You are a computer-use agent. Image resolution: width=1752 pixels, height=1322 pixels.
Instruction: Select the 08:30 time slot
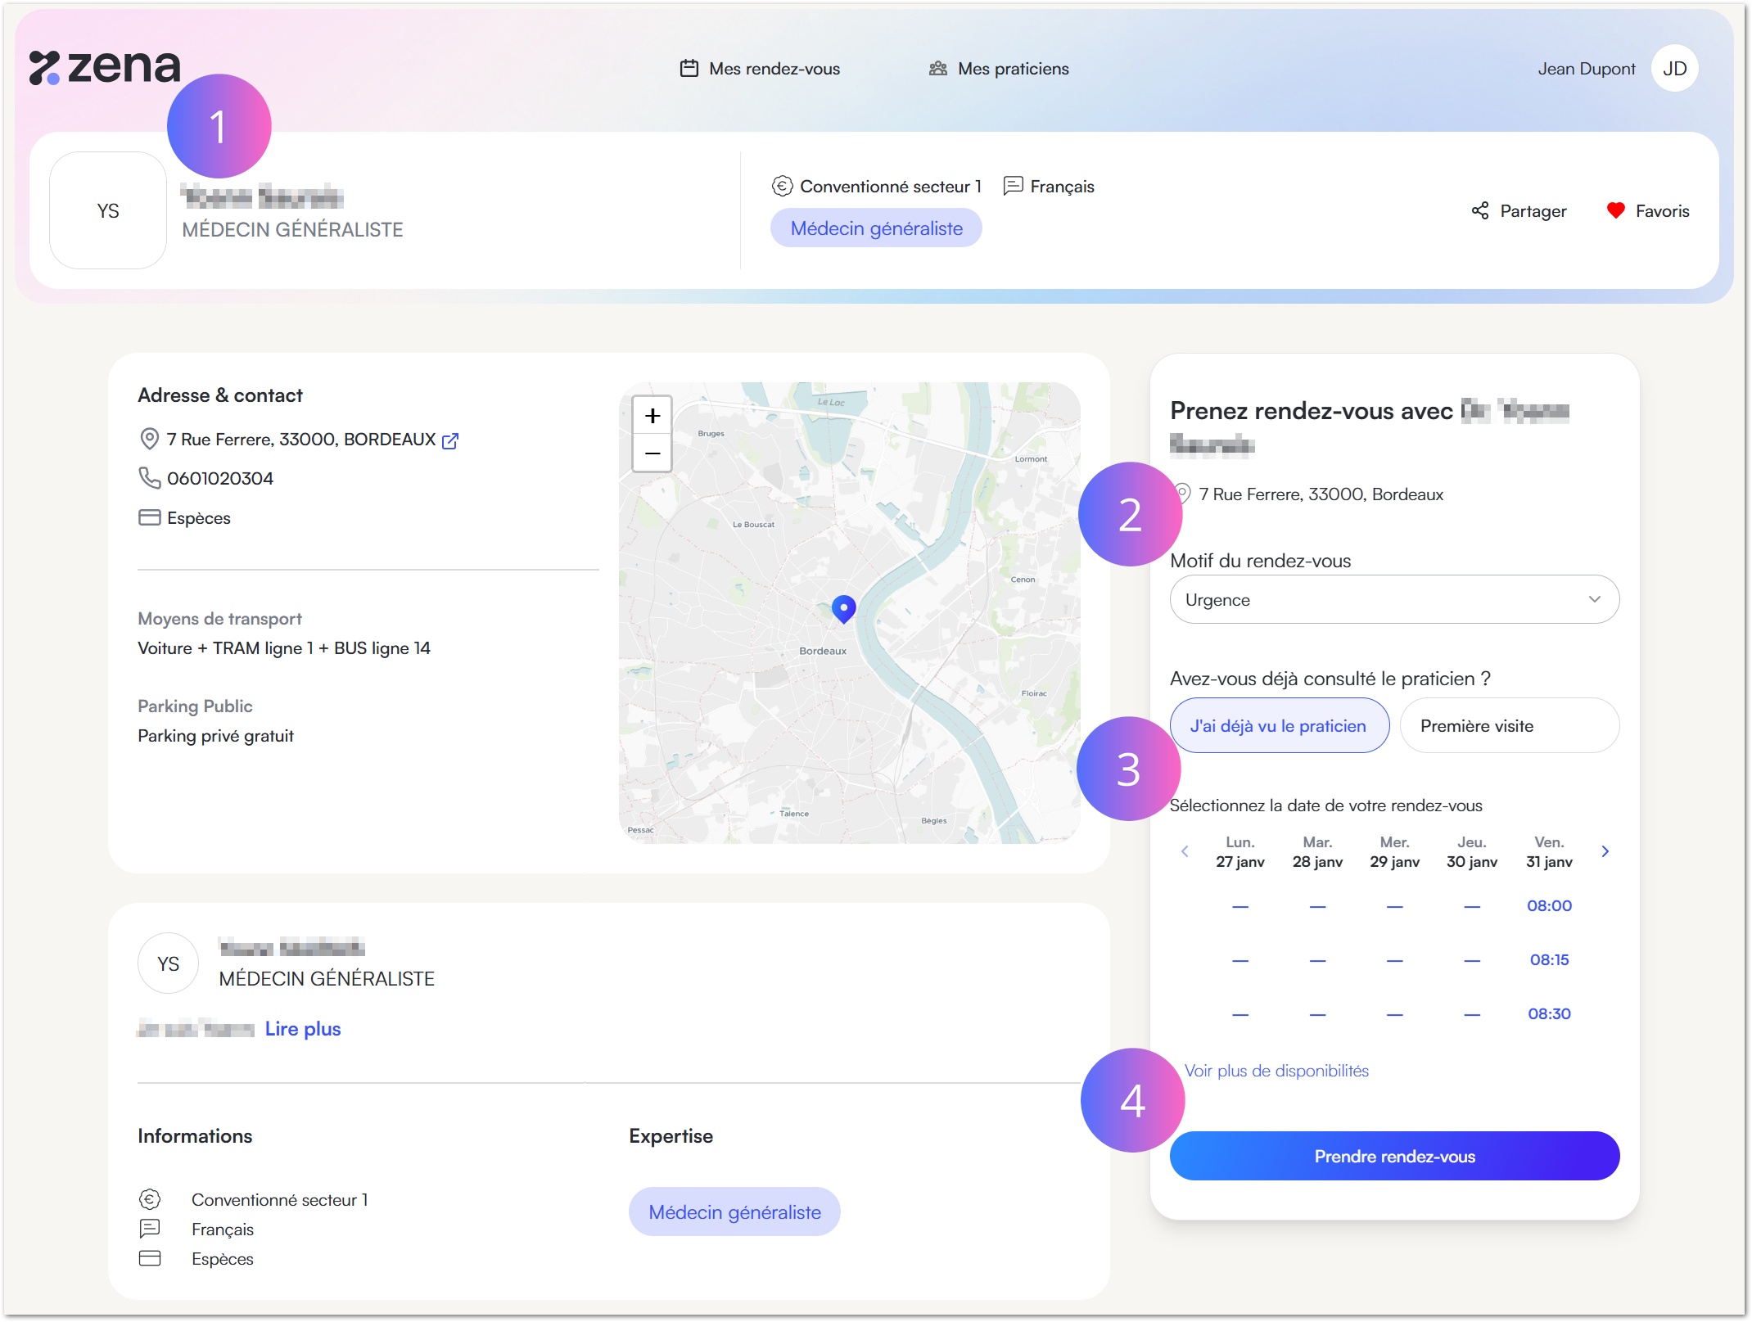pos(1549,1013)
